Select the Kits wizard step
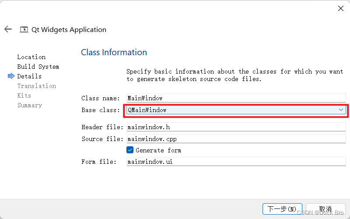Screen dimensions: 350x219 (24, 95)
